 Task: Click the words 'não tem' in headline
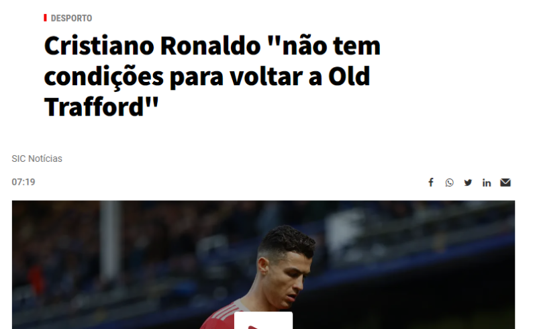(x=331, y=46)
